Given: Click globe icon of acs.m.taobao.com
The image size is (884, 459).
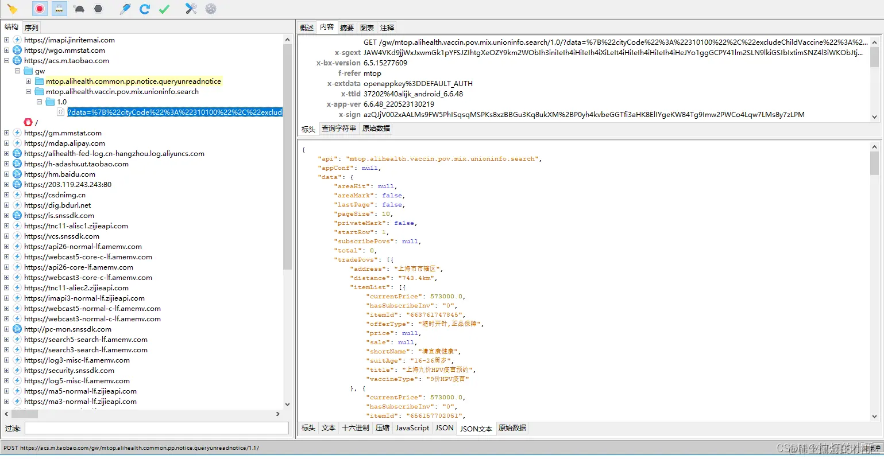Looking at the screenshot, I should (x=17, y=61).
